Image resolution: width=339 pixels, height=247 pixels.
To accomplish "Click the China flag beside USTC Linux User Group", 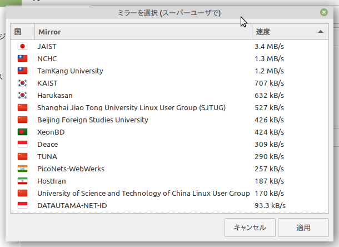I will coord(22,193).
